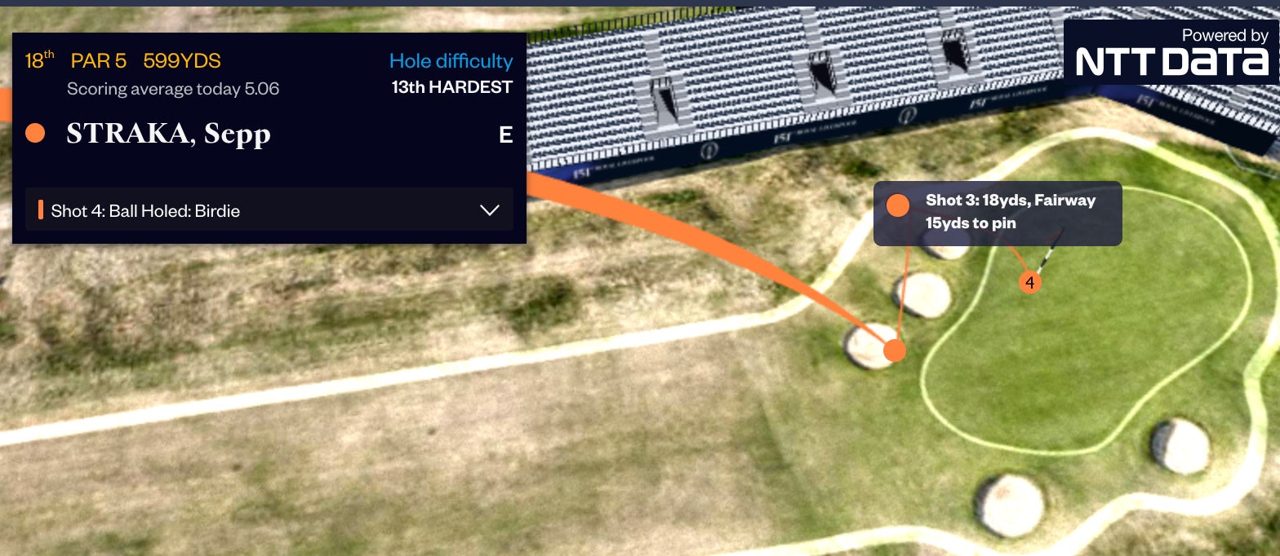
Task: Click the Hole difficulty link
Action: coord(451,61)
